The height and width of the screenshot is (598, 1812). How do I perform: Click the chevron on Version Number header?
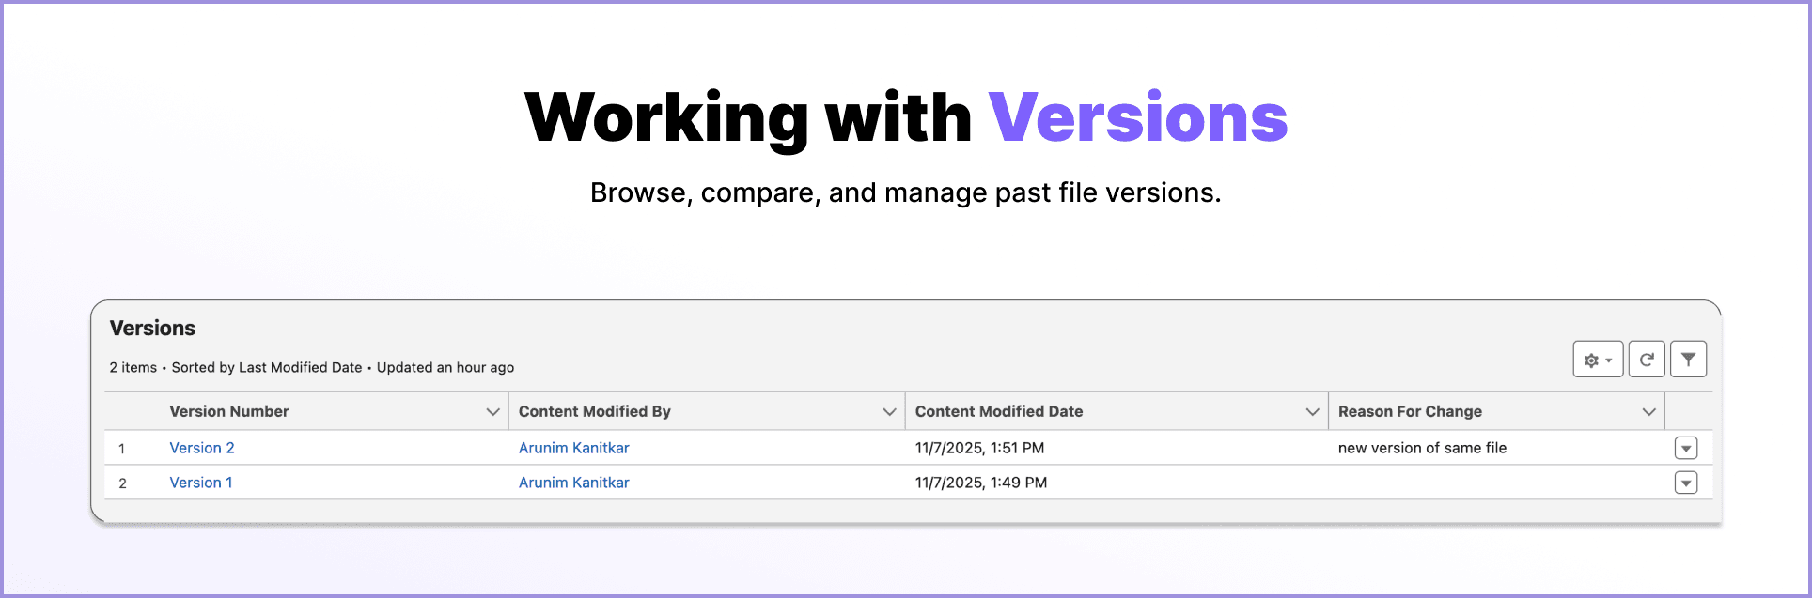click(492, 411)
